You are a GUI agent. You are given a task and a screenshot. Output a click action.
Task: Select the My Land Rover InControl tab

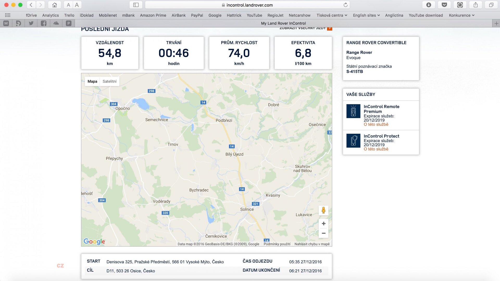283,23
